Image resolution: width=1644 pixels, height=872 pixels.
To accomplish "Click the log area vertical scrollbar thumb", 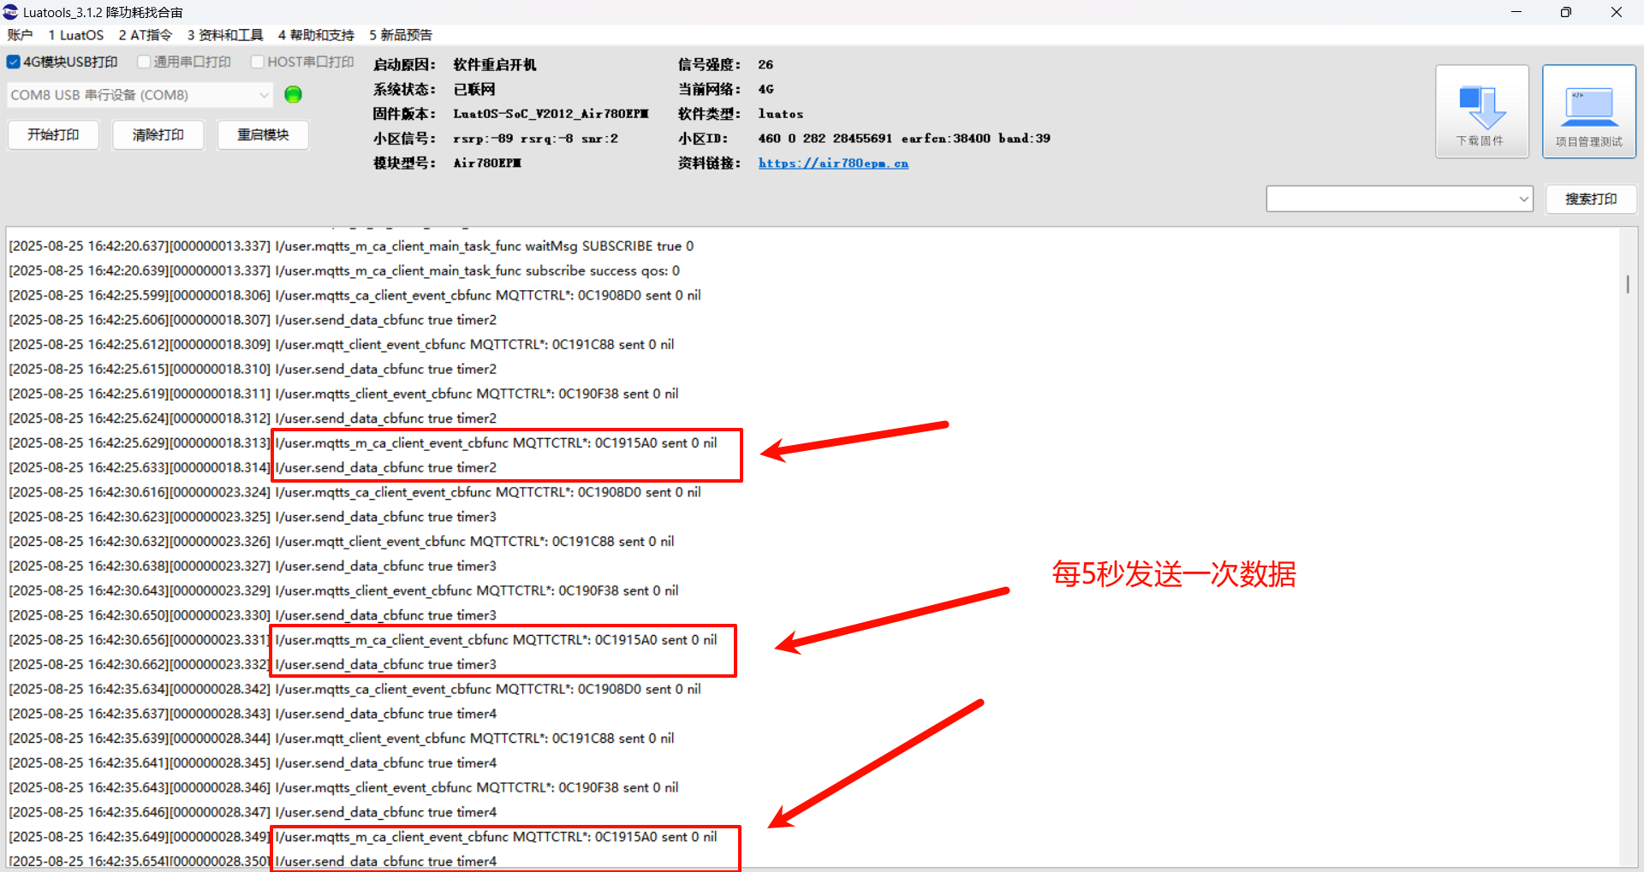I will click(x=1628, y=284).
